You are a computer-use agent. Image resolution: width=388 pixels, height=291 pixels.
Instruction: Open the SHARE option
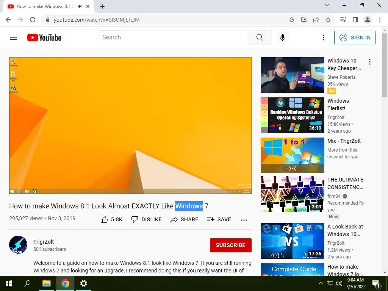point(185,219)
